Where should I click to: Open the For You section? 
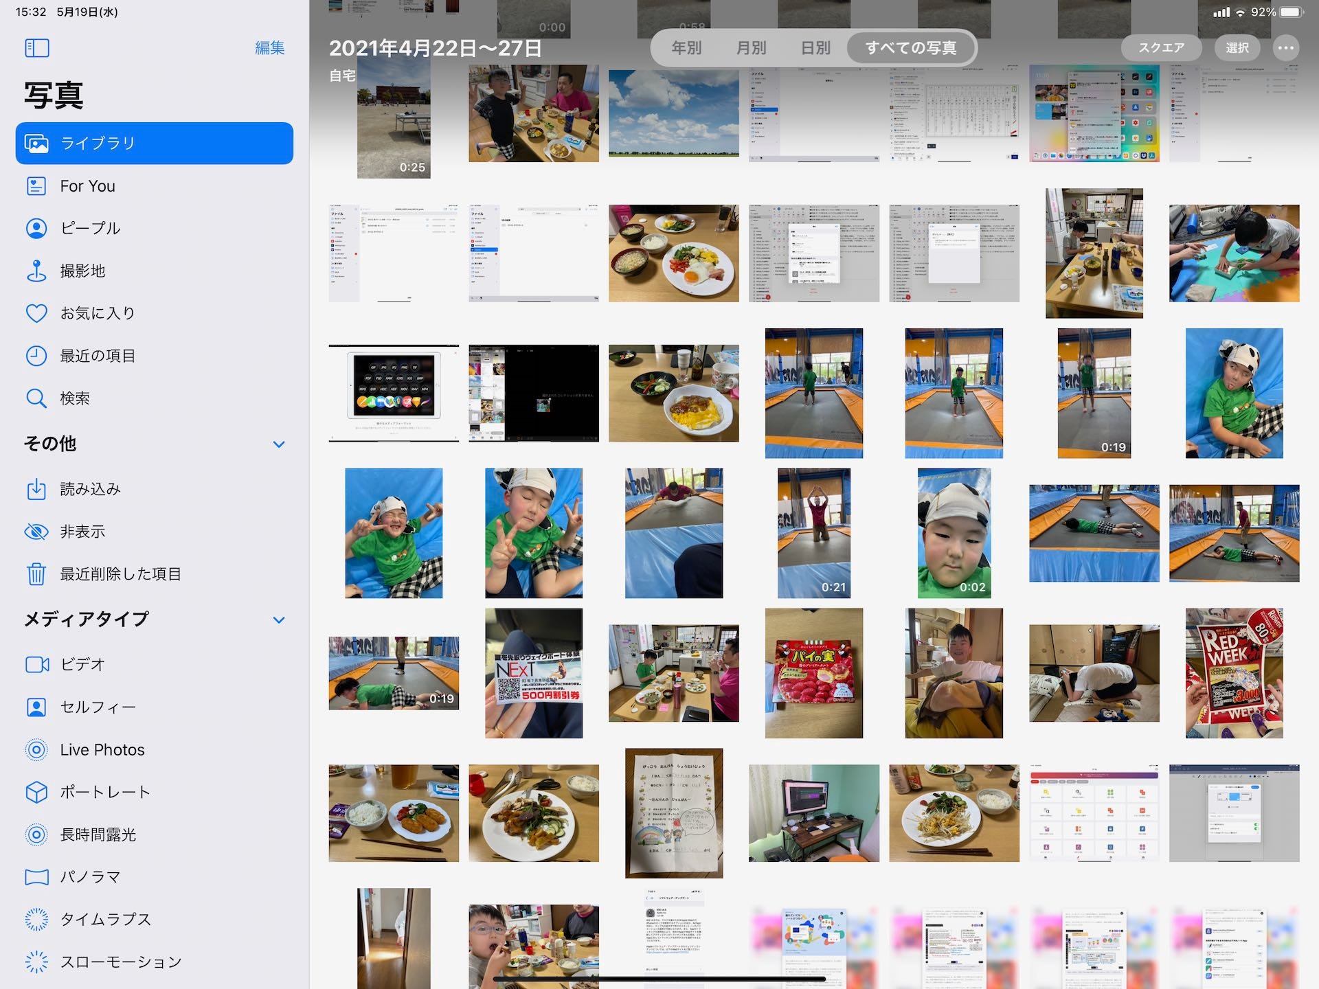(x=87, y=186)
